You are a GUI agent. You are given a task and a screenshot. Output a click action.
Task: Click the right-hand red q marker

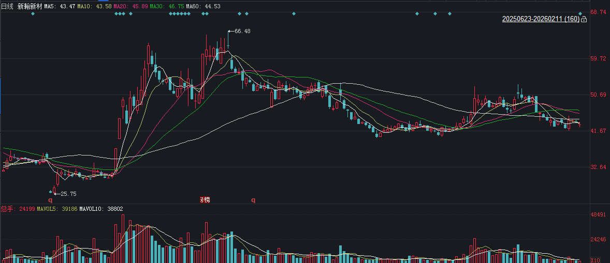pyautogui.click(x=253, y=200)
